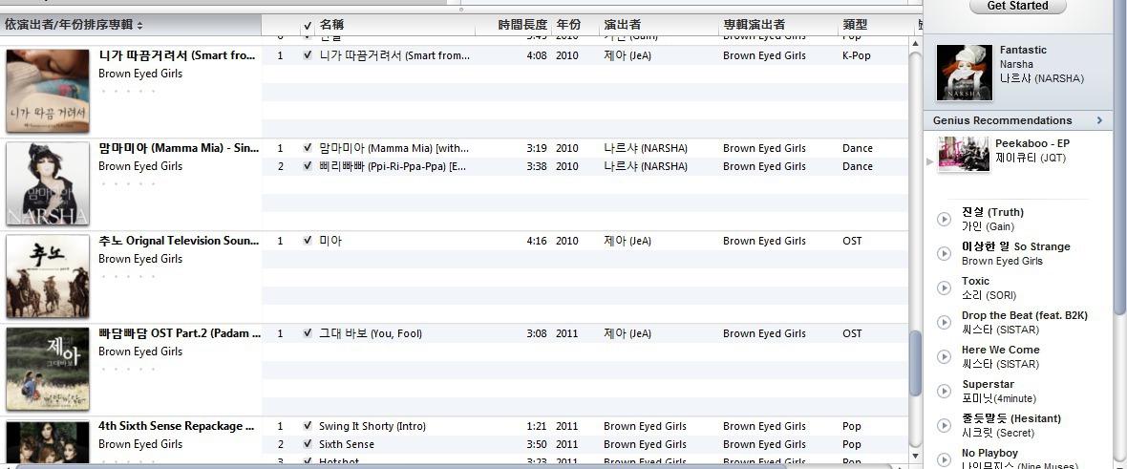
Task: Uncheck the 미아 track checkbox
Action: (308, 241)
